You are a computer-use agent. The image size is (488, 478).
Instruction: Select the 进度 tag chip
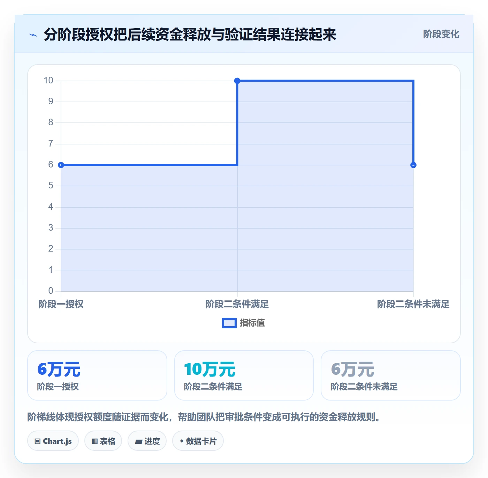tap(147, 441)
